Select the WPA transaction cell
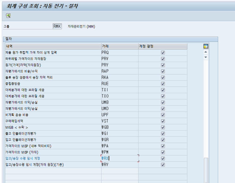 (x=120, y=146)
